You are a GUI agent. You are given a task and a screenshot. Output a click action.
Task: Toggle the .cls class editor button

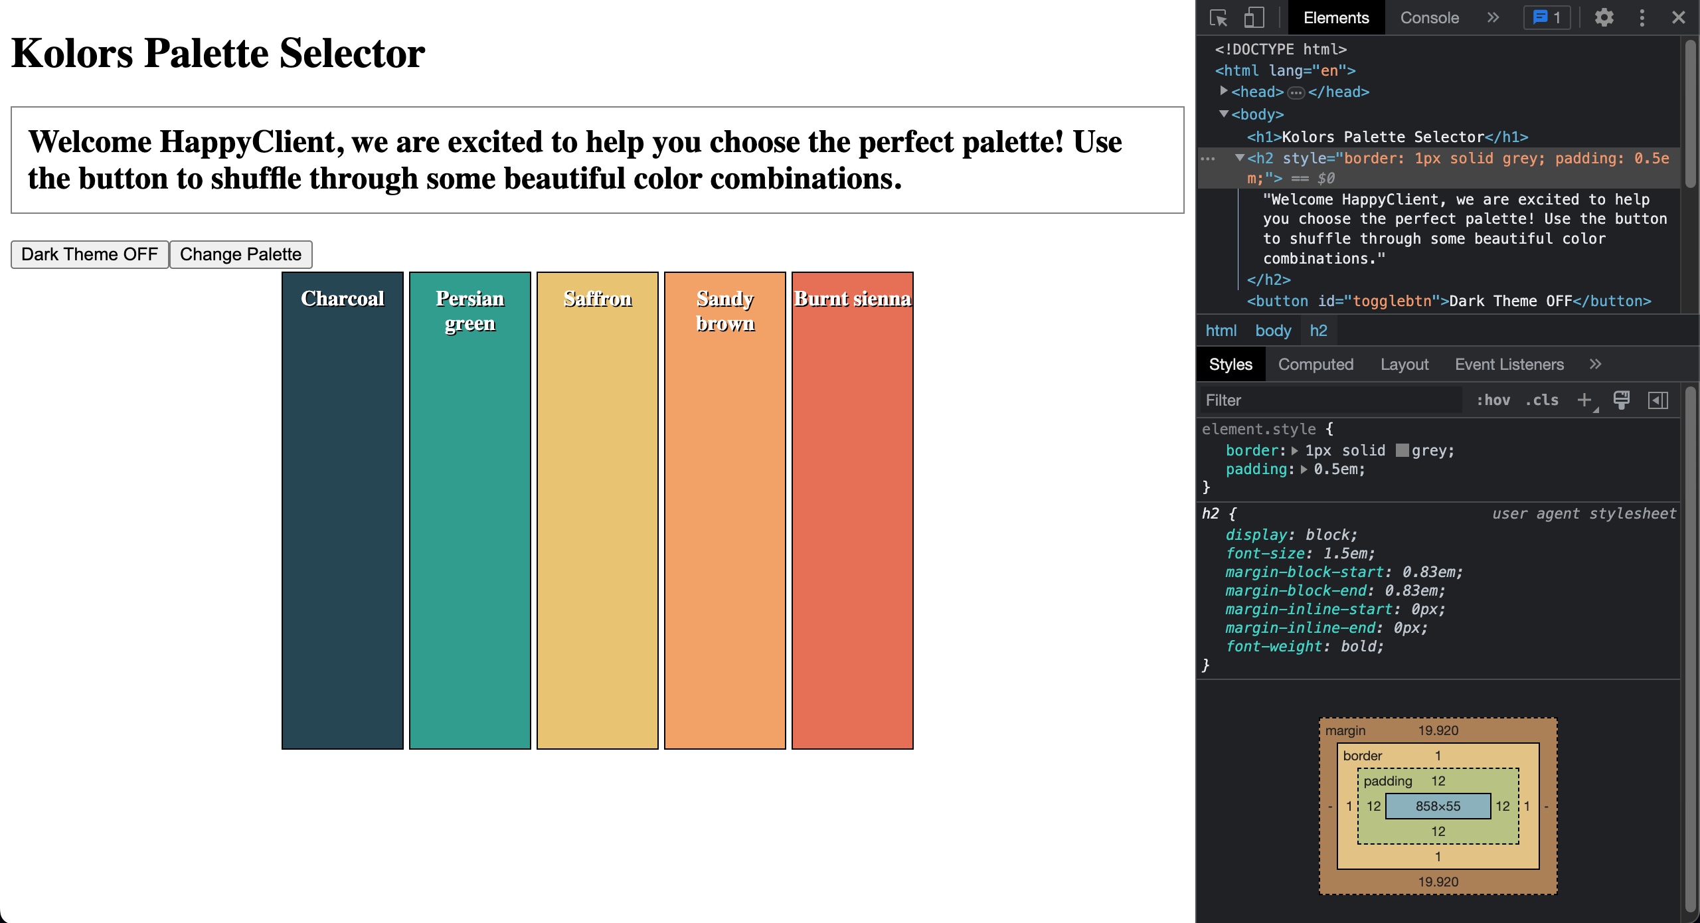[x=1542, y=400]
